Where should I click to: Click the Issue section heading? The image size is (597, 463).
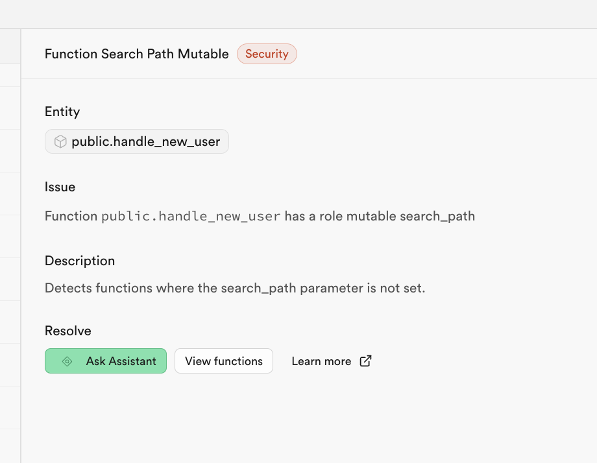[x=60, y=187]
